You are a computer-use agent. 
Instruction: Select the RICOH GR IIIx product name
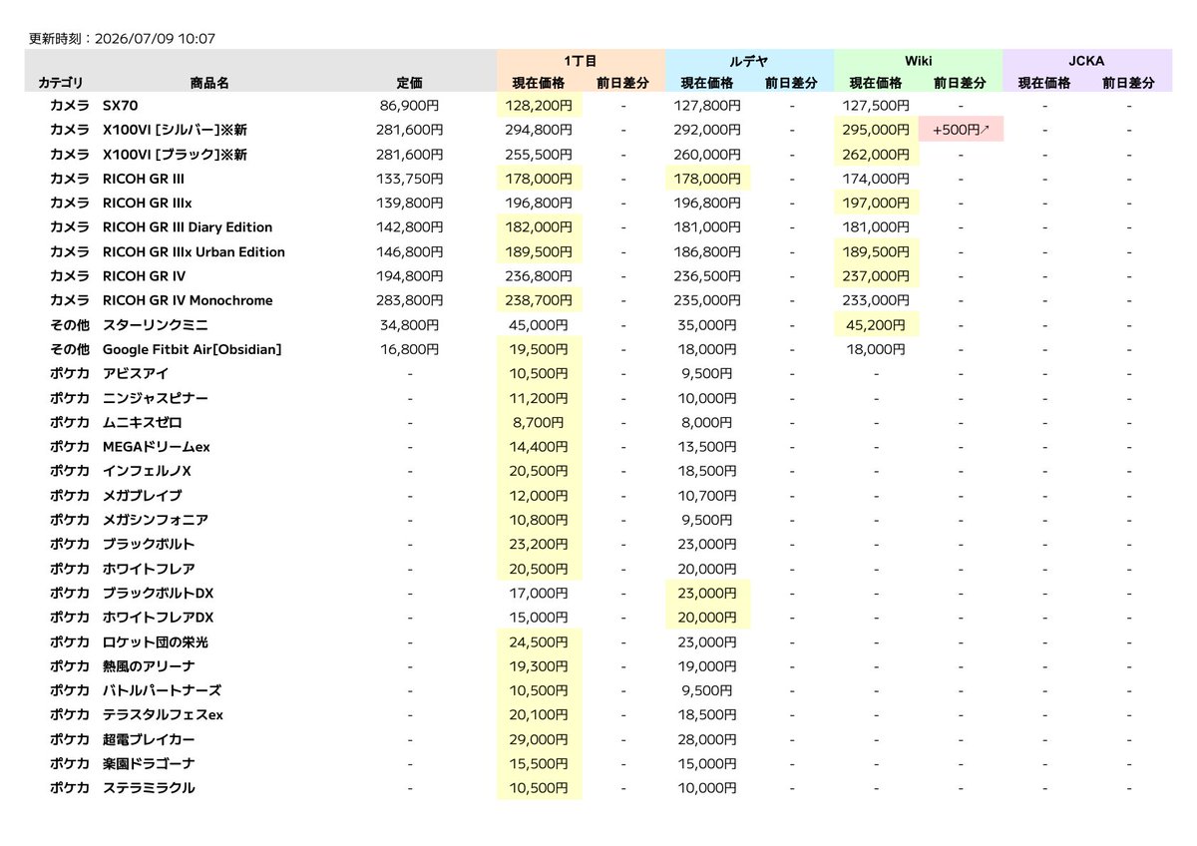148,203
